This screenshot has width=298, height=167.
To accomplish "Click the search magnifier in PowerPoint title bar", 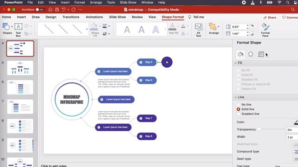I will pos(293,9).
